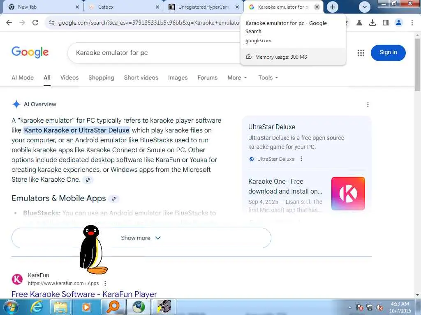
Task: Click the AI Overview sparkle icon
Action: [16, 104]
